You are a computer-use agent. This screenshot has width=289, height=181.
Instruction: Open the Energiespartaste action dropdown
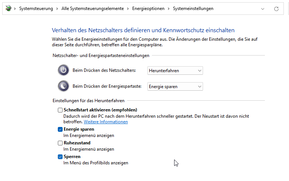click(x=175, y=87)
